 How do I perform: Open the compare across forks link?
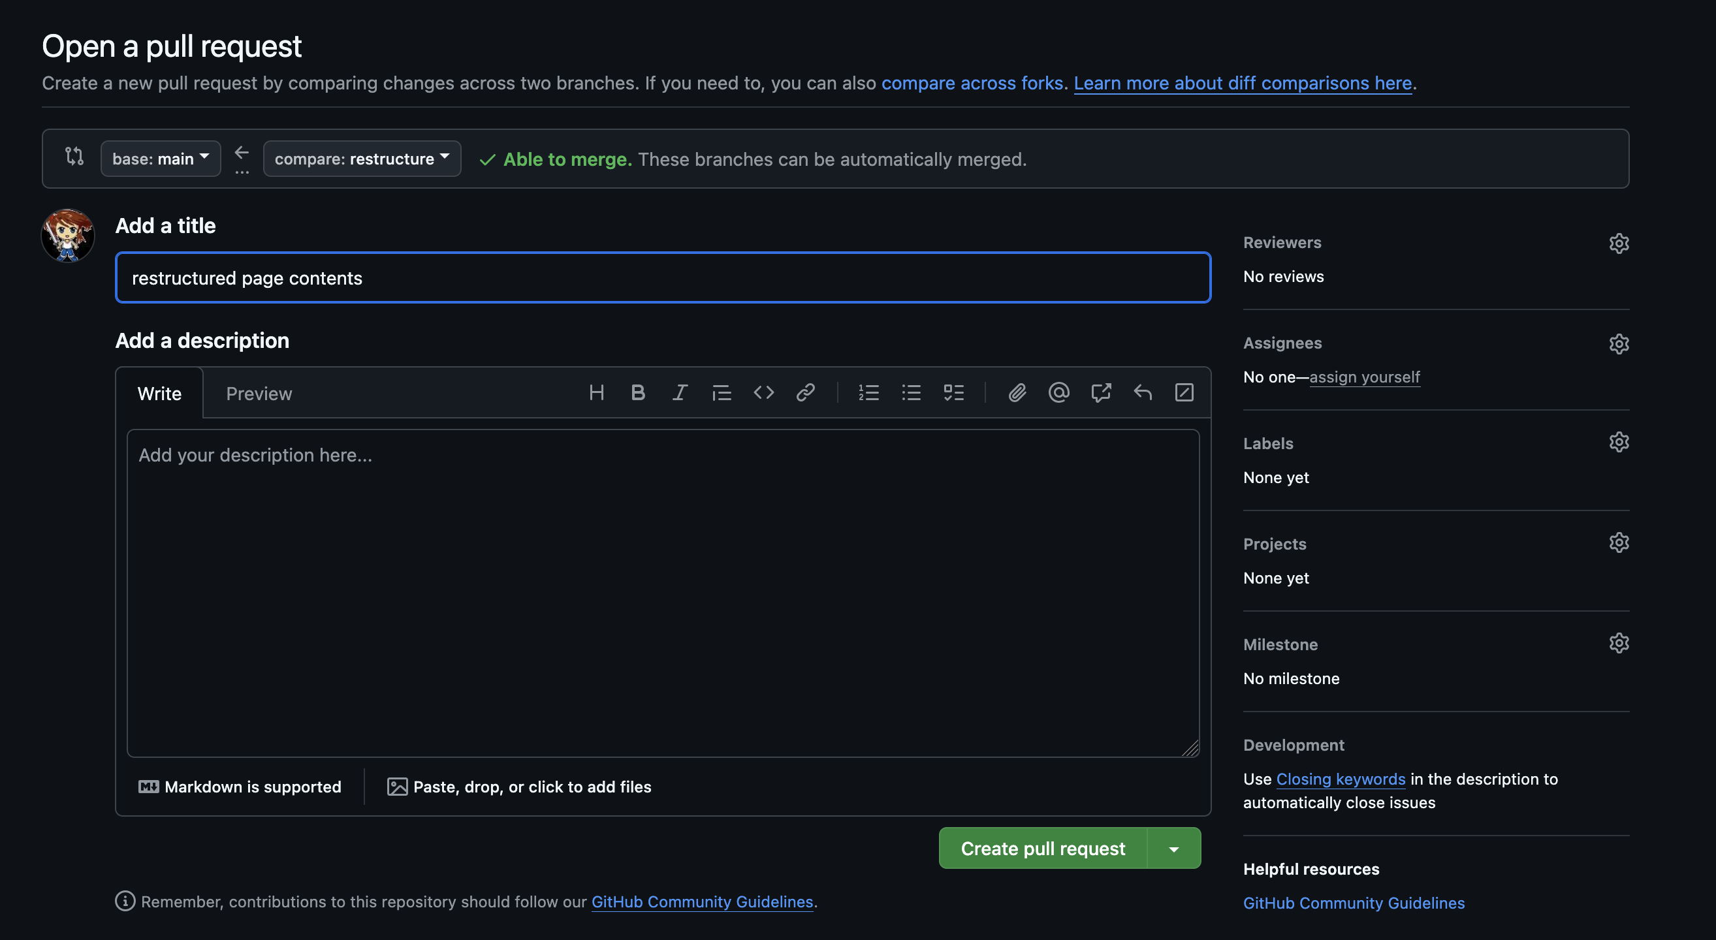(972, 82)
